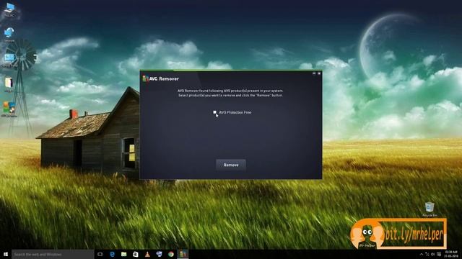Screen dimensions: 462x259
Task: Tick the AVG Protection Free checkbox
Action: click(214, 112)
